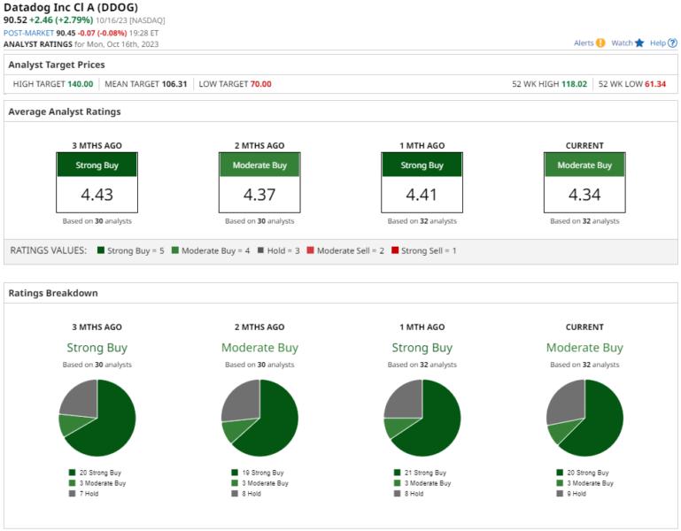Click the Moderate Sell legend swatch
The height and width of the screenshot is (531, 681).
[310, 250]
